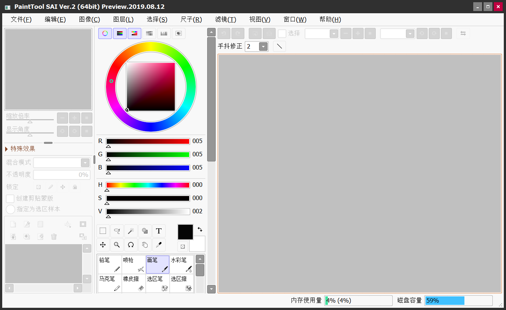
Task: Open the 手抖修正 stabilizer dropdown
Action: [x=263, y=47]
